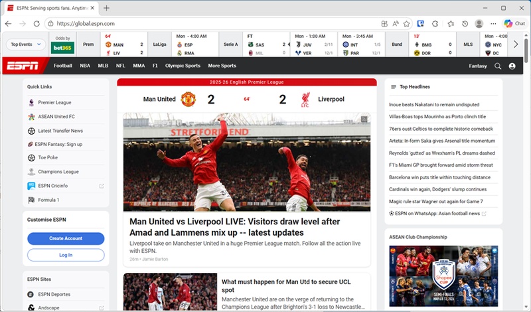Click the Premier League icon in Quick Links
531x312 pixels.
tap(31, 102)
